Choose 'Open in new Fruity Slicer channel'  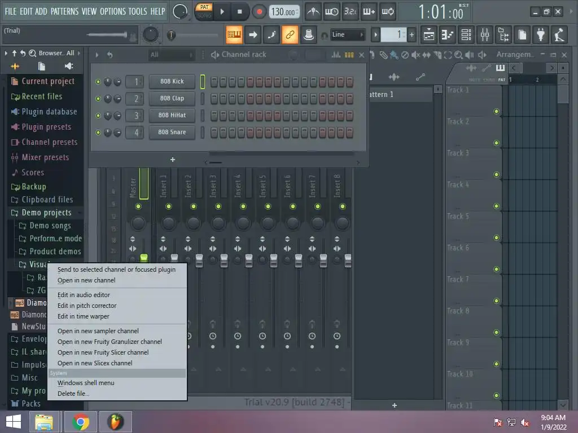click(103, 352)
